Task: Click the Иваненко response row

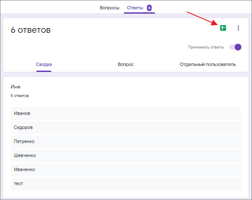Action: (126, 170)
